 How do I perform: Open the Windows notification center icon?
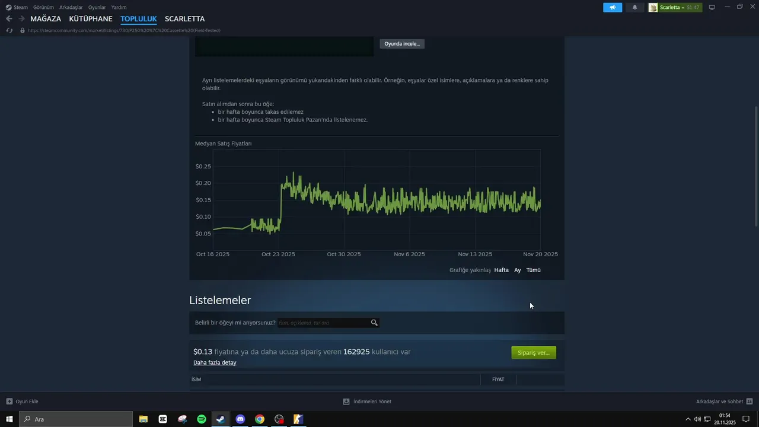coord(747,419)
